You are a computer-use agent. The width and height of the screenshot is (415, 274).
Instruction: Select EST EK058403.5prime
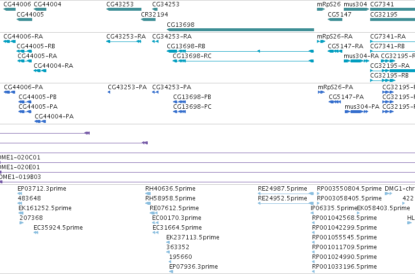click(358, 213)
